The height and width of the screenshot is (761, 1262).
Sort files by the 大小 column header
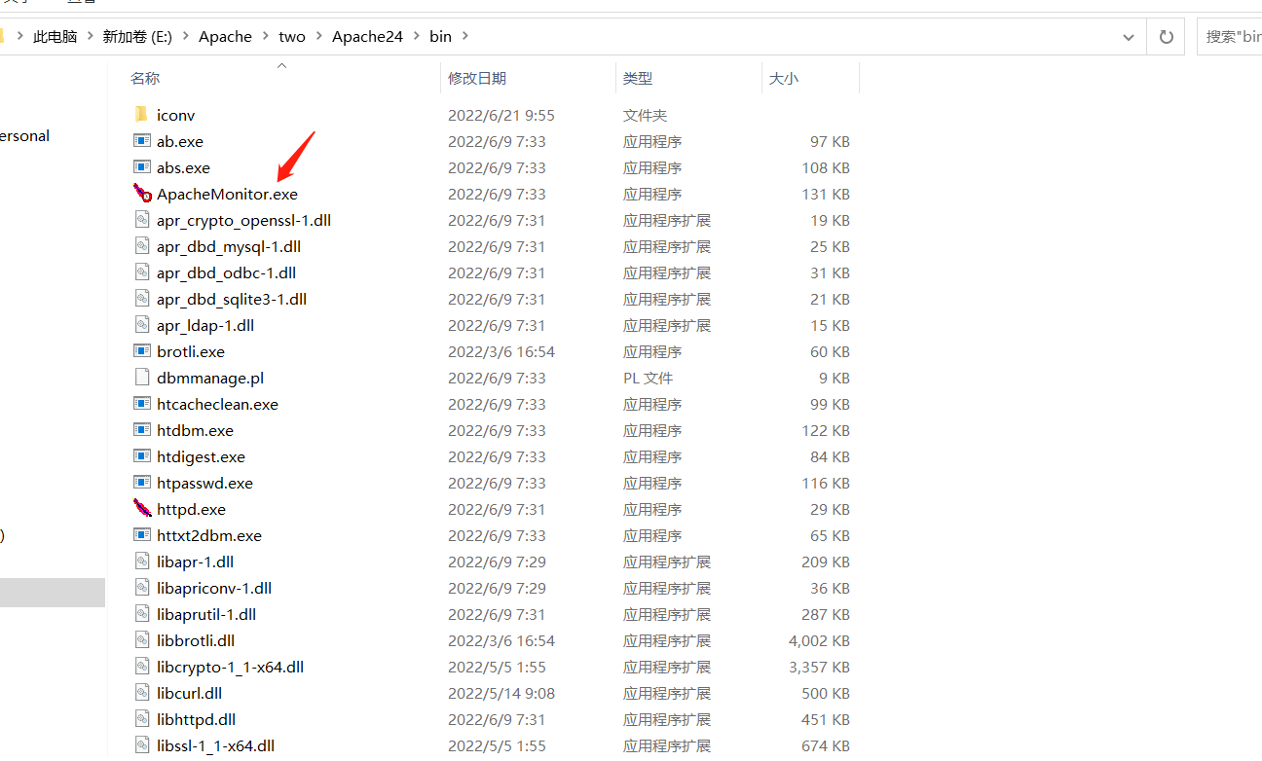click(785, 78)
